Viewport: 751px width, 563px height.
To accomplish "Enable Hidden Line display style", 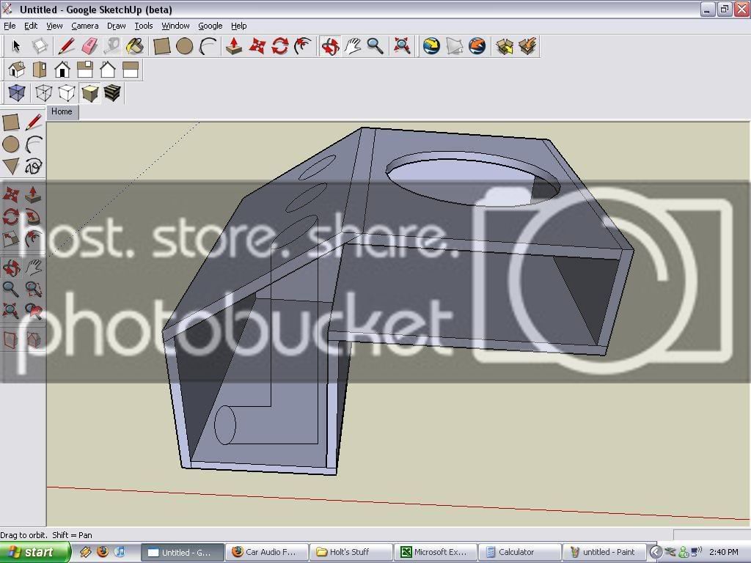I will click(67, 93).
